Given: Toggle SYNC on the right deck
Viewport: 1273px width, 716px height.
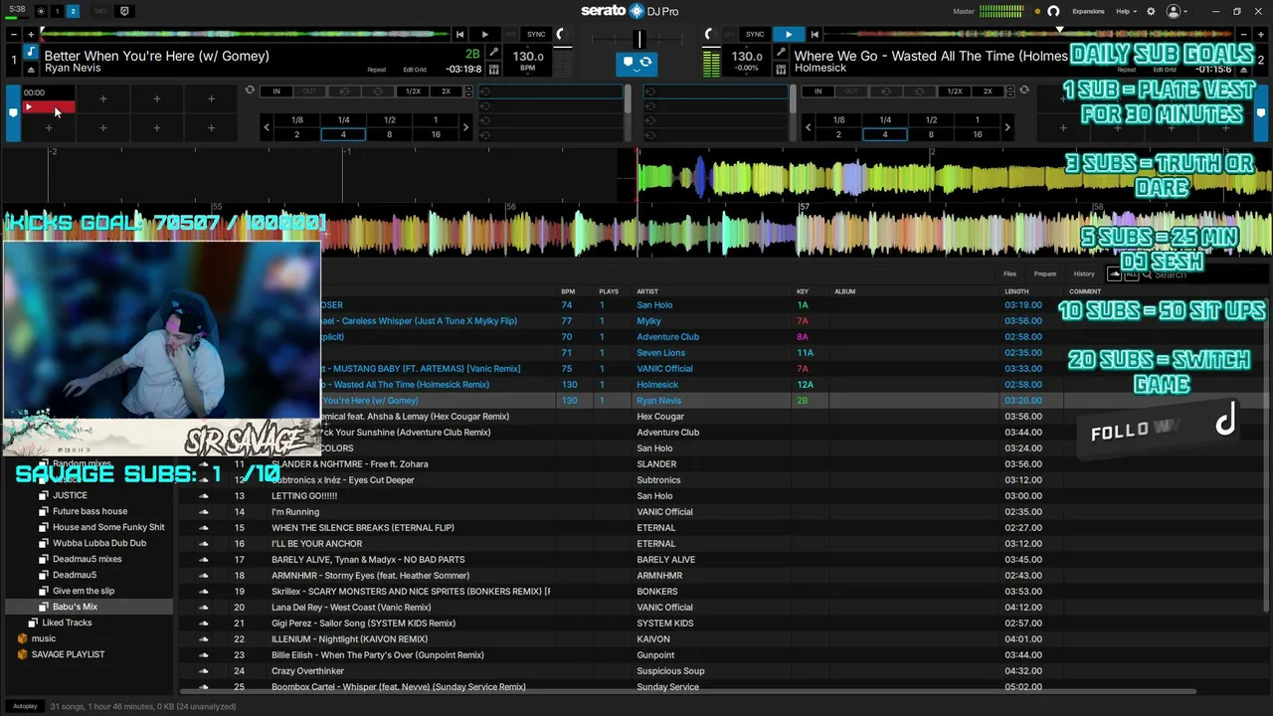Looking at the screenshot, I should 755,35.
